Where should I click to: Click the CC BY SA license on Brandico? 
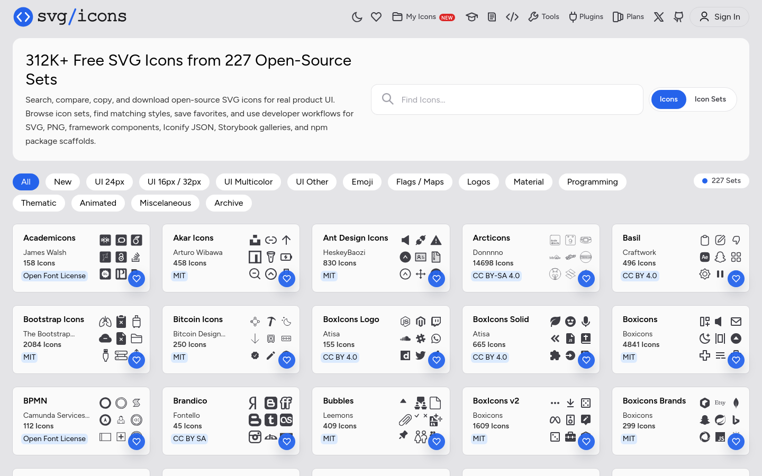pos(189,438)
